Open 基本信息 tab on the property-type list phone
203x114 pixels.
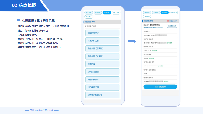tap(89, 13)
